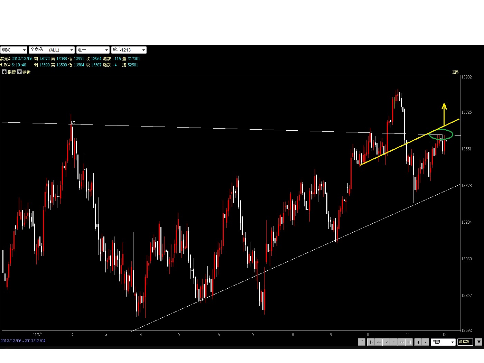
Task: Step forward one bar with > button
Action: coord(394,342)
